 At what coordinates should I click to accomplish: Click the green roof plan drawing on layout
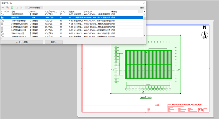click(x=148, y=64)
